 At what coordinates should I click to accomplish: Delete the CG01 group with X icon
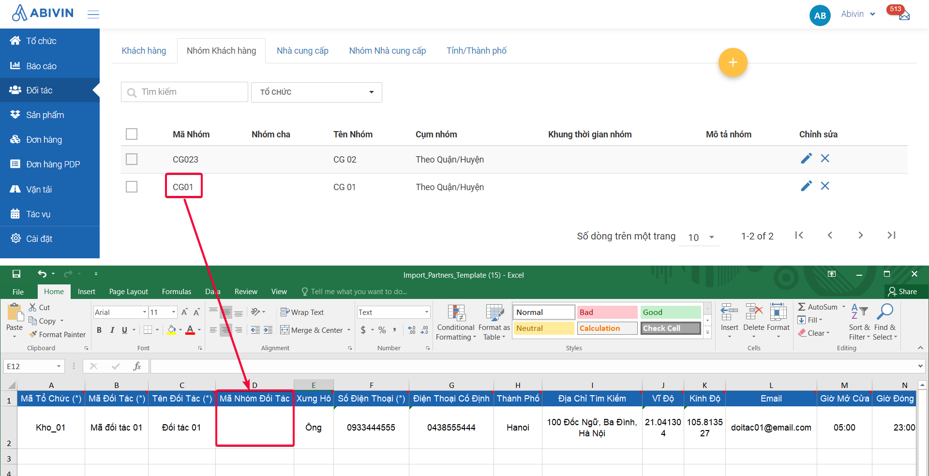click(825, 186)
